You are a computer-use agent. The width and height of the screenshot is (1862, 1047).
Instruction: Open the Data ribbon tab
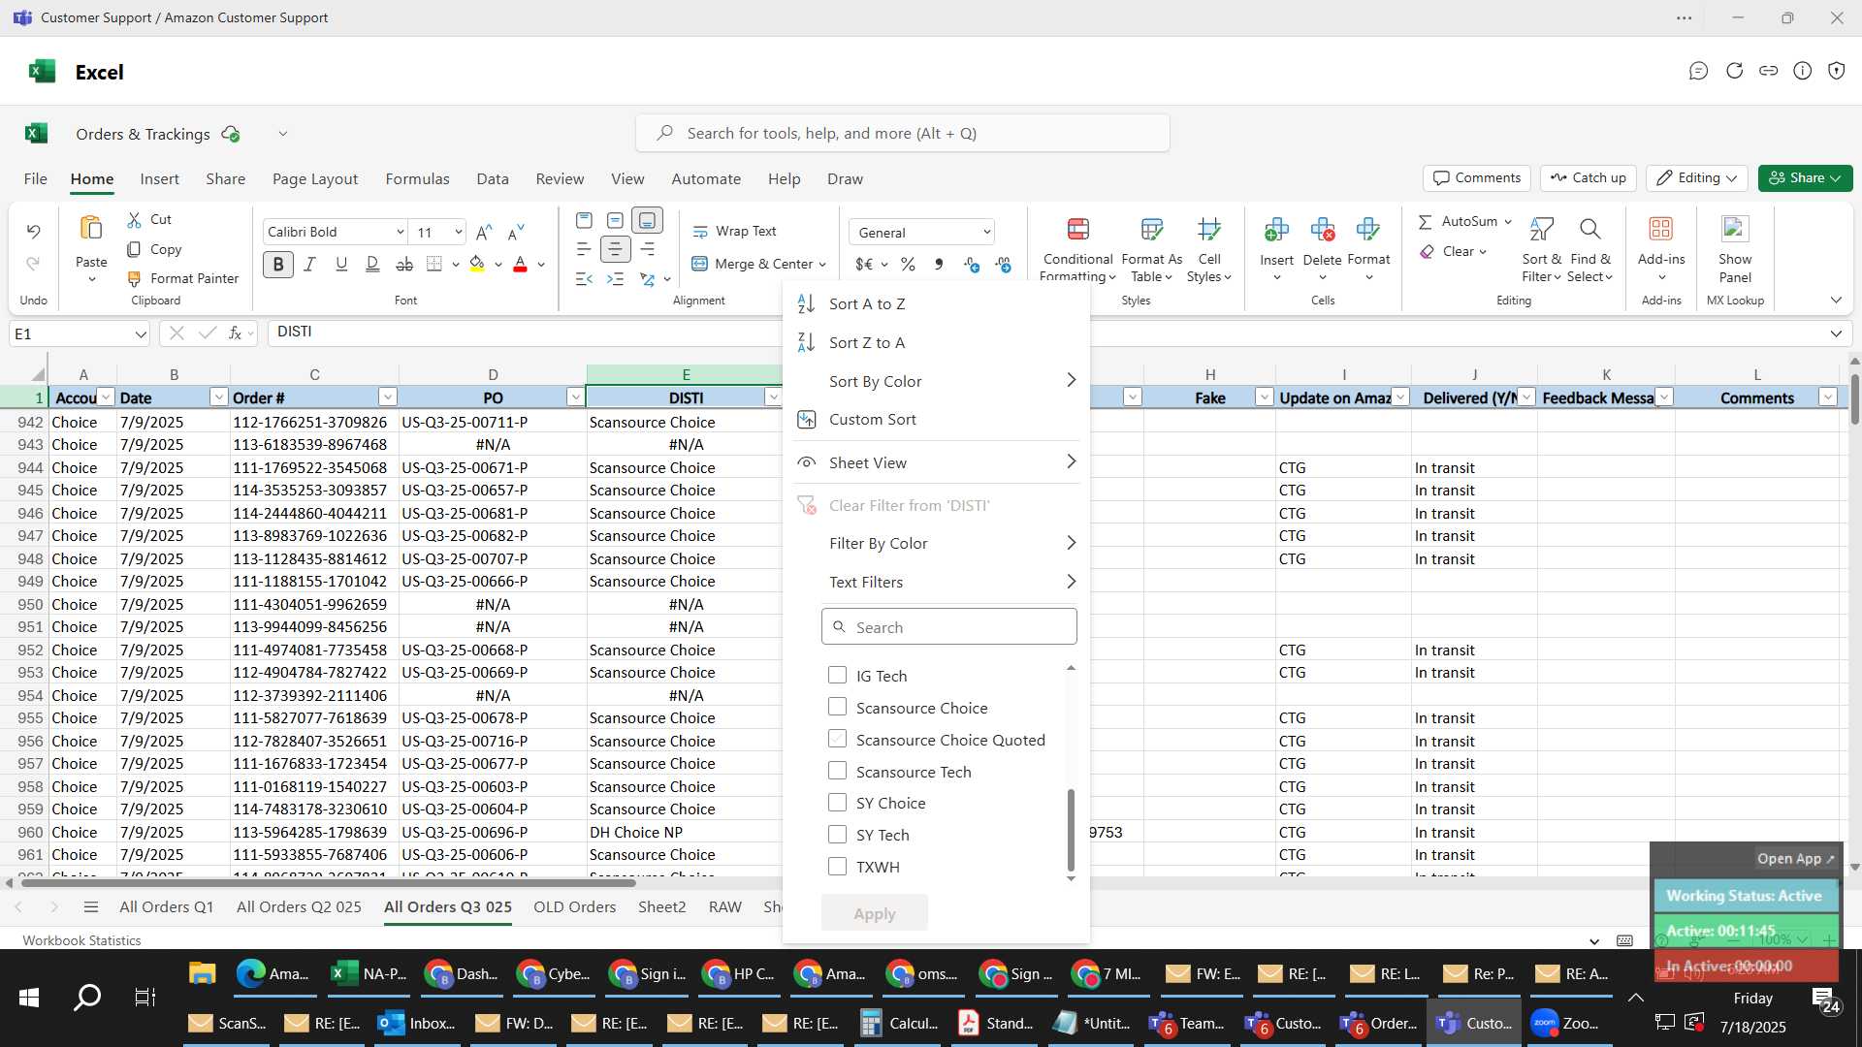click(493, 179)
